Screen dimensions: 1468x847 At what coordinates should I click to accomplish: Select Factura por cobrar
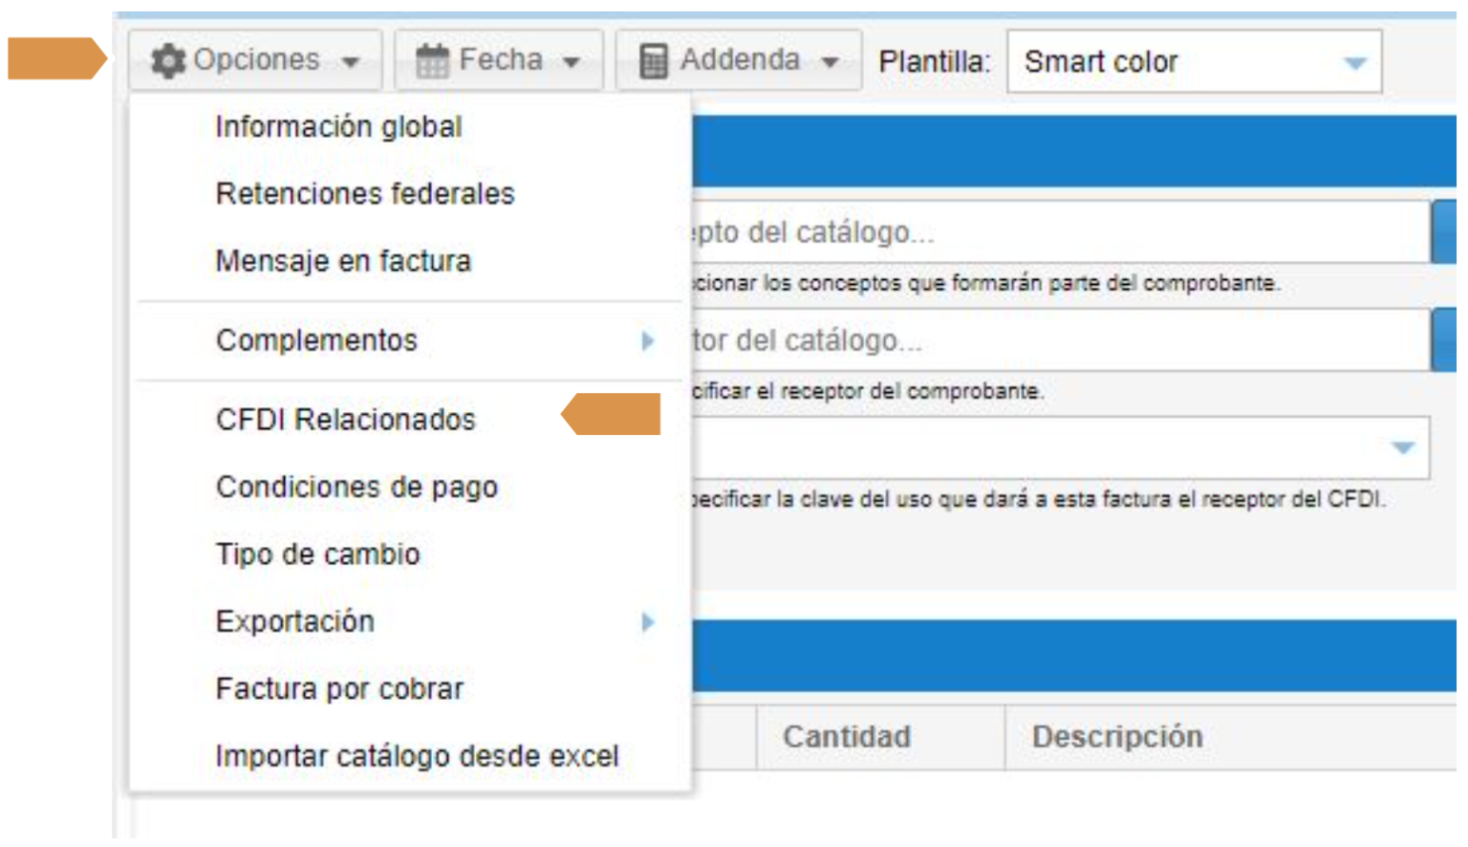pyautogui.click(x=339, y=689)
